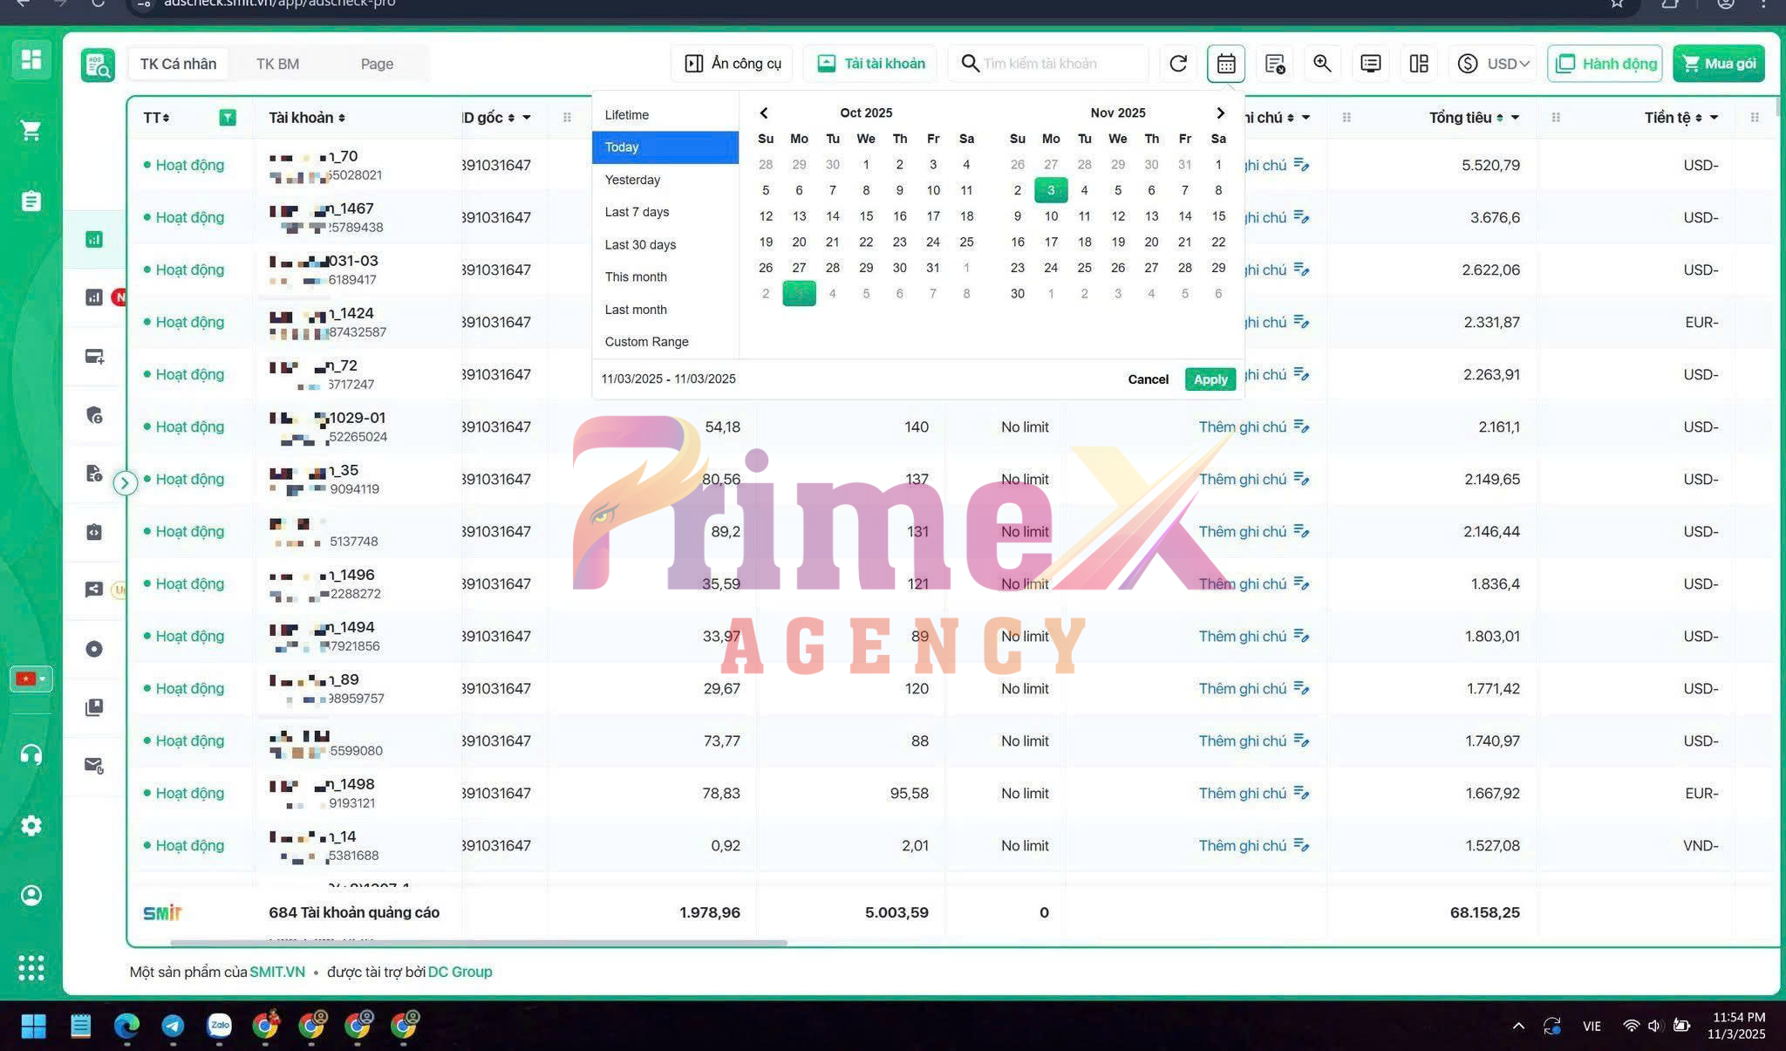The image size is (1786, 1051).
Task: Toggle the Ẩn công cụ hide tools button
Action: 733,64
